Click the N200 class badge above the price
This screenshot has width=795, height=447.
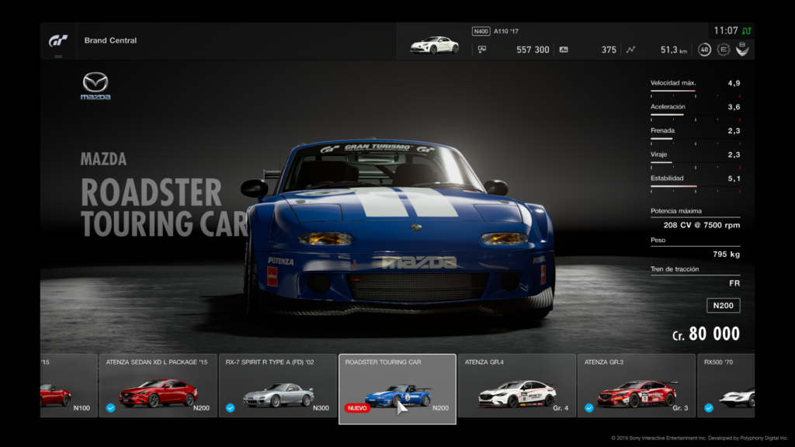tap(724, 306)
